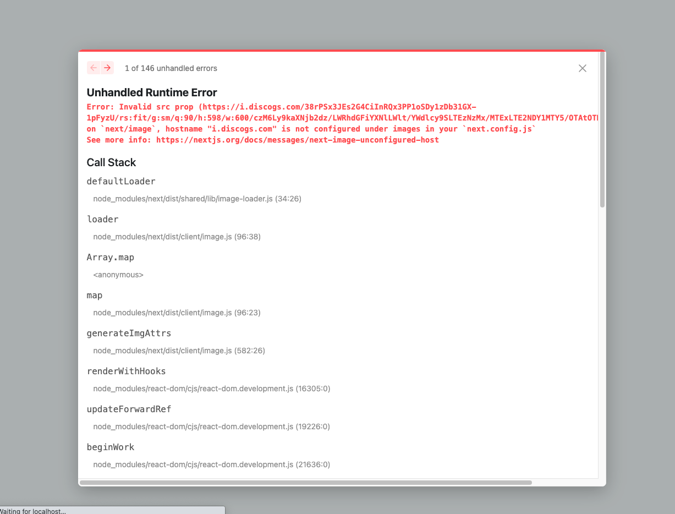Click the generateImgAttrs call stack entry
Viewport: 675px width, 514px height.
tap(129, 333)
